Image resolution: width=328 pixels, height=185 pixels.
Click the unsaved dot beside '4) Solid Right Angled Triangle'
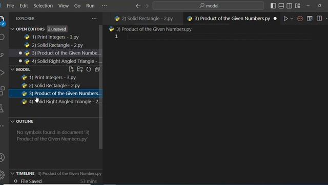[20, 61]
